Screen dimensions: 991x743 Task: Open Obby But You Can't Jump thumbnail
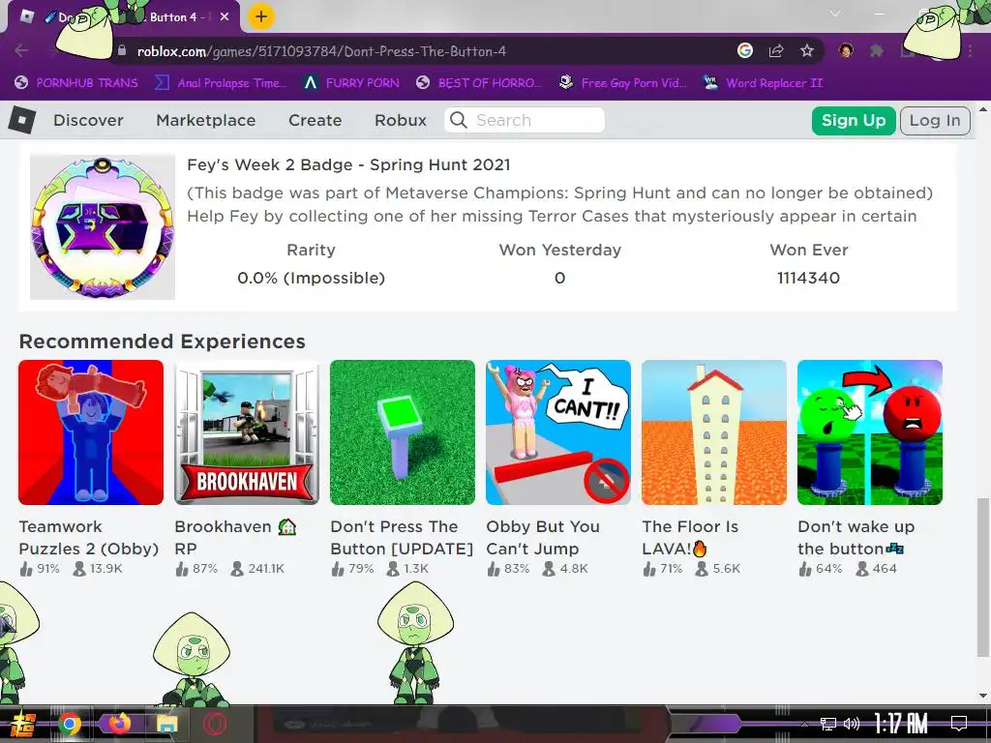558,432
